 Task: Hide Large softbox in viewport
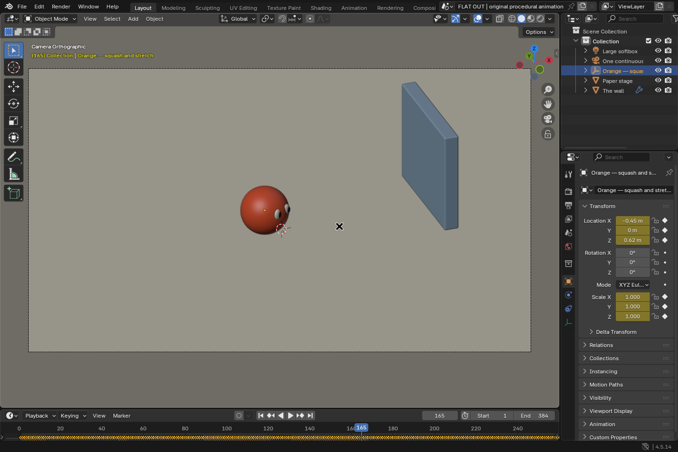pos(658,51)
